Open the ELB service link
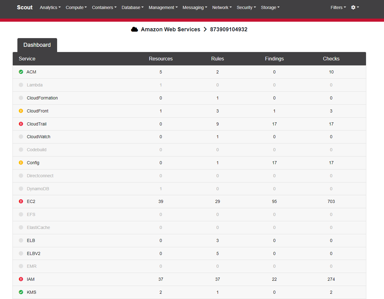Screen dimensions: 384x299 (31, 240)
